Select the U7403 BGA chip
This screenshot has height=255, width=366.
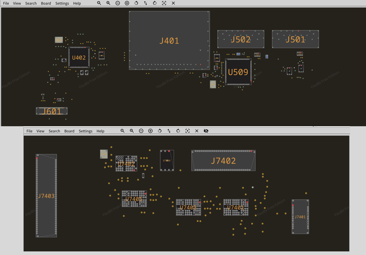coord(188,207)
